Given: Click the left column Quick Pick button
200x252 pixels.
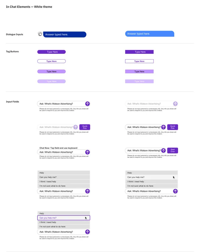Looking at the screenshot, I should click(85, 127).
